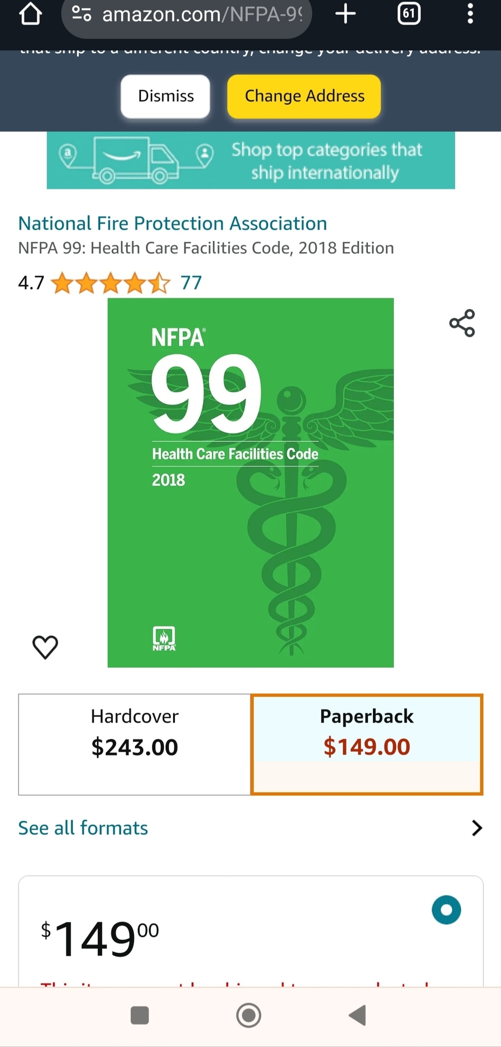This screenshot has height=1047, width=501.
Task: Open a new browser tab with plus icon
Action: (345, 14)
